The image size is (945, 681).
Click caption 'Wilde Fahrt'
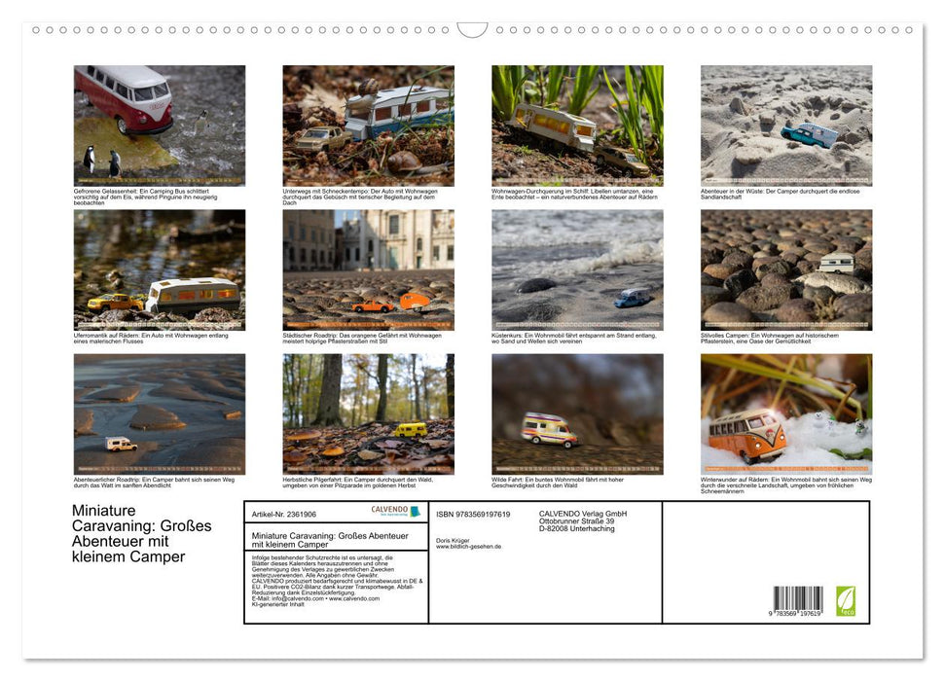[x=558, y=483]
